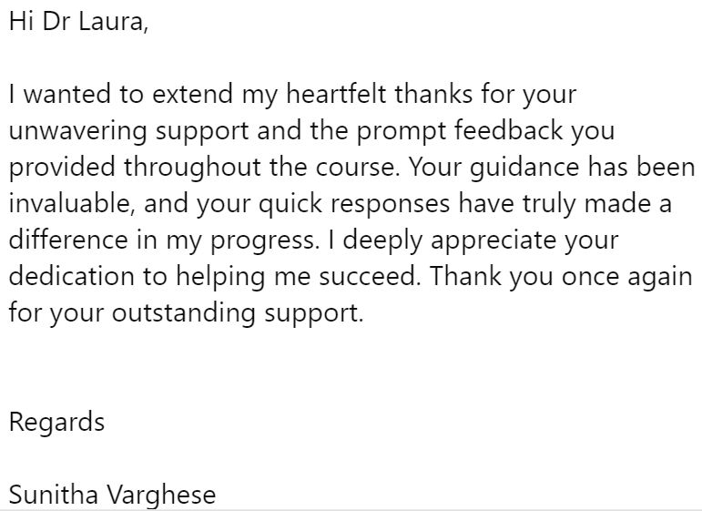Click on the word 'outstanding'

coord(183,313)
